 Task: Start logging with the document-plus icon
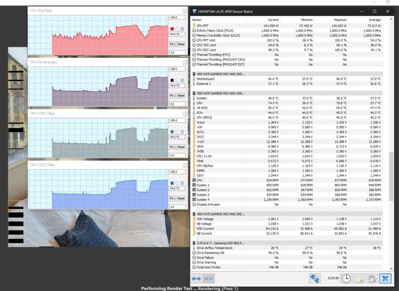click(x=359, y=279)
